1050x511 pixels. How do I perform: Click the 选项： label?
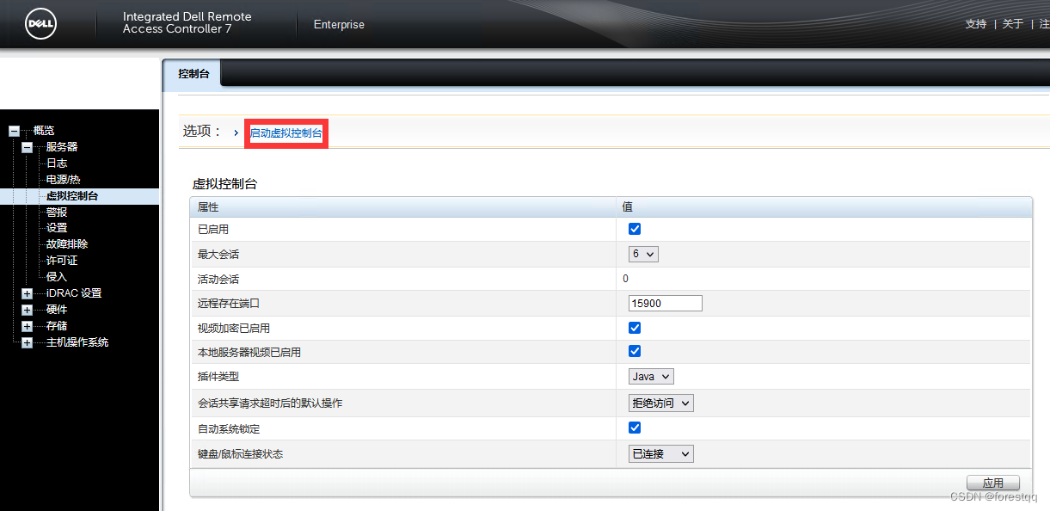point(202,132)
